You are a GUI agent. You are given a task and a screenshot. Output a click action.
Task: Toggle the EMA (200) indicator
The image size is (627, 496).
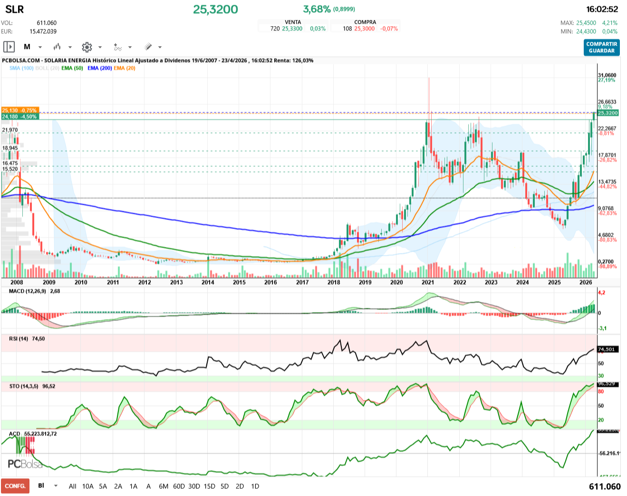coord(99,68)
